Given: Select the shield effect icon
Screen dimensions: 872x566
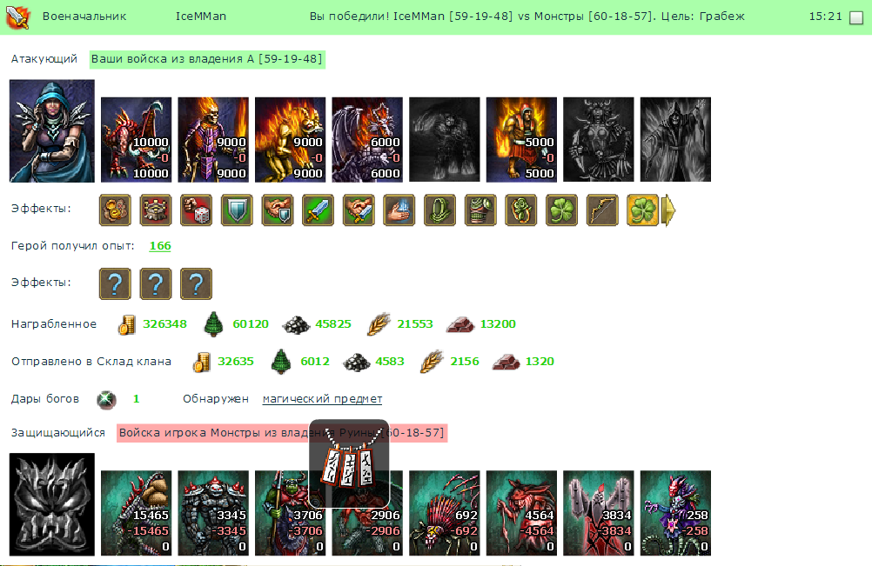Looking at the screenshot, I should click(x=237, y=210).
